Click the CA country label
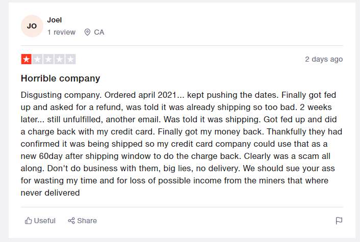Viewport: 360px width, 242px height. point(99,32)
